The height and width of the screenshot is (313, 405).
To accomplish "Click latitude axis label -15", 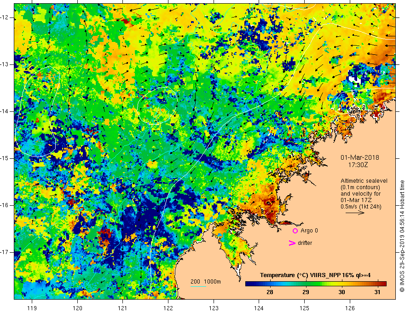I will (5, 158).
